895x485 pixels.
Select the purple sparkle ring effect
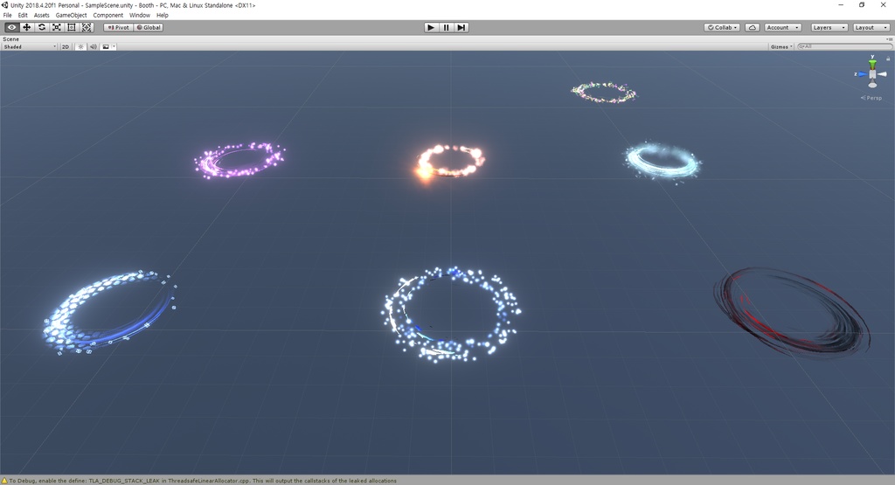[x=239, y=160]
